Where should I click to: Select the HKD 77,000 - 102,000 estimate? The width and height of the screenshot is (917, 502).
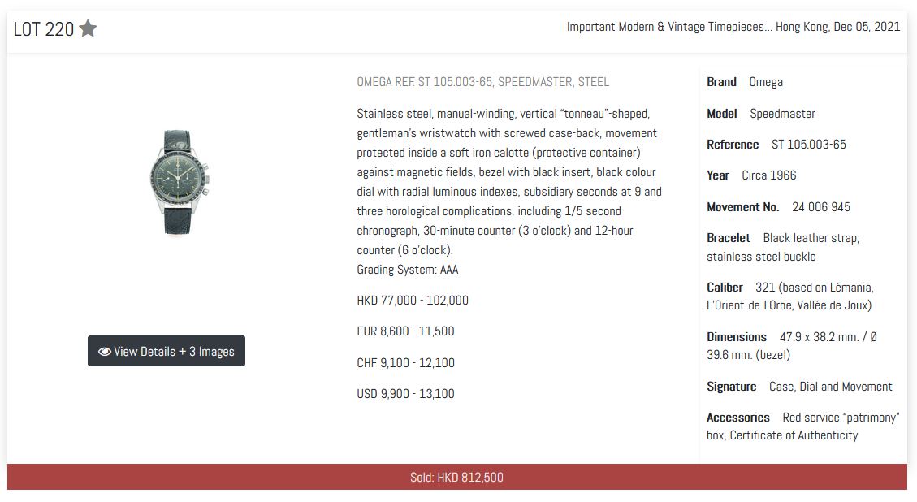pos(413,301)
